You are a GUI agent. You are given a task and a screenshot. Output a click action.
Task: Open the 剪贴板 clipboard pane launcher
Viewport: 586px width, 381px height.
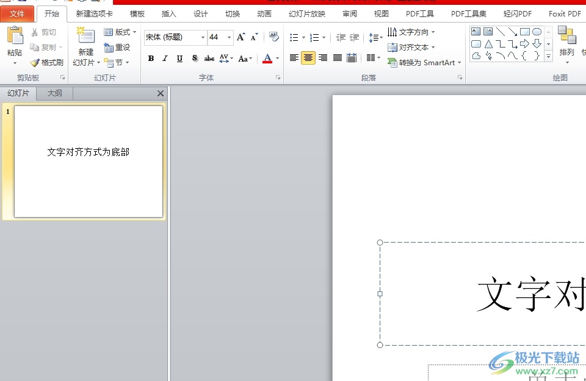[x=62, y=77]
